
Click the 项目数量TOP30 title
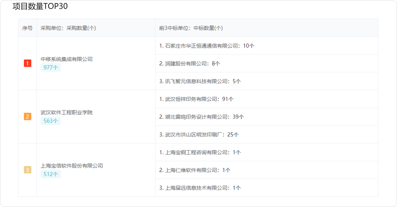pyautogui.click(x=40, y=6)
